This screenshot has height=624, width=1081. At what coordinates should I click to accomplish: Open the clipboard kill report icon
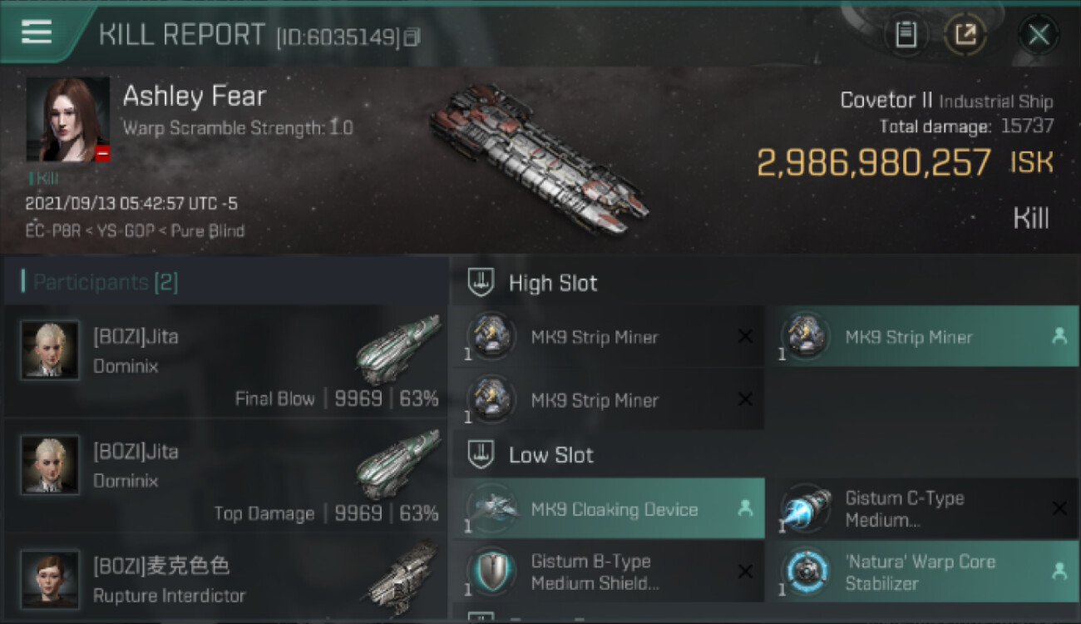pos(906,34)
